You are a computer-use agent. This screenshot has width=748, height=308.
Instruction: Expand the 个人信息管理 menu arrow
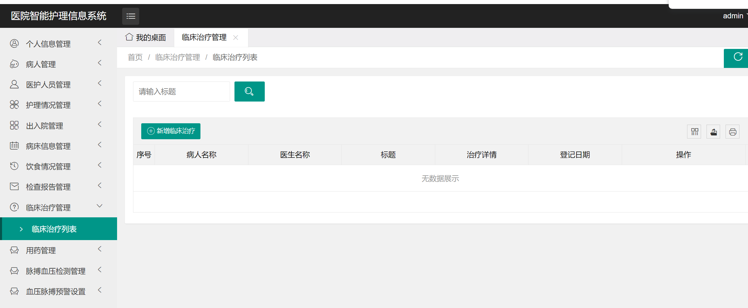[x=100, y=42]
